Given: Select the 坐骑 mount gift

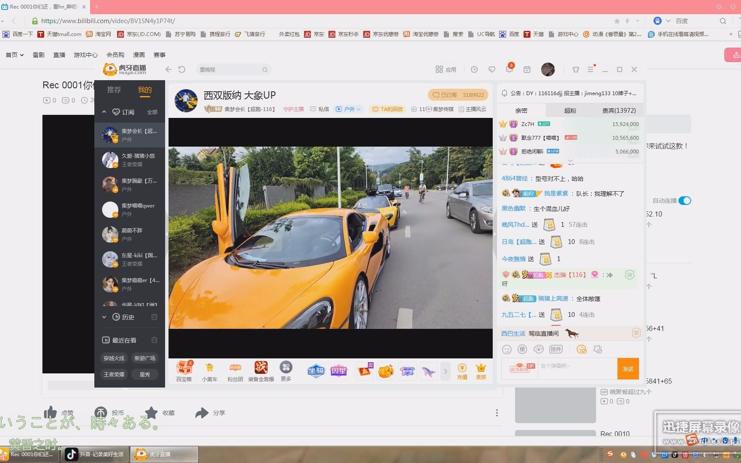Looking at the screenshot, I should [316, 371].
